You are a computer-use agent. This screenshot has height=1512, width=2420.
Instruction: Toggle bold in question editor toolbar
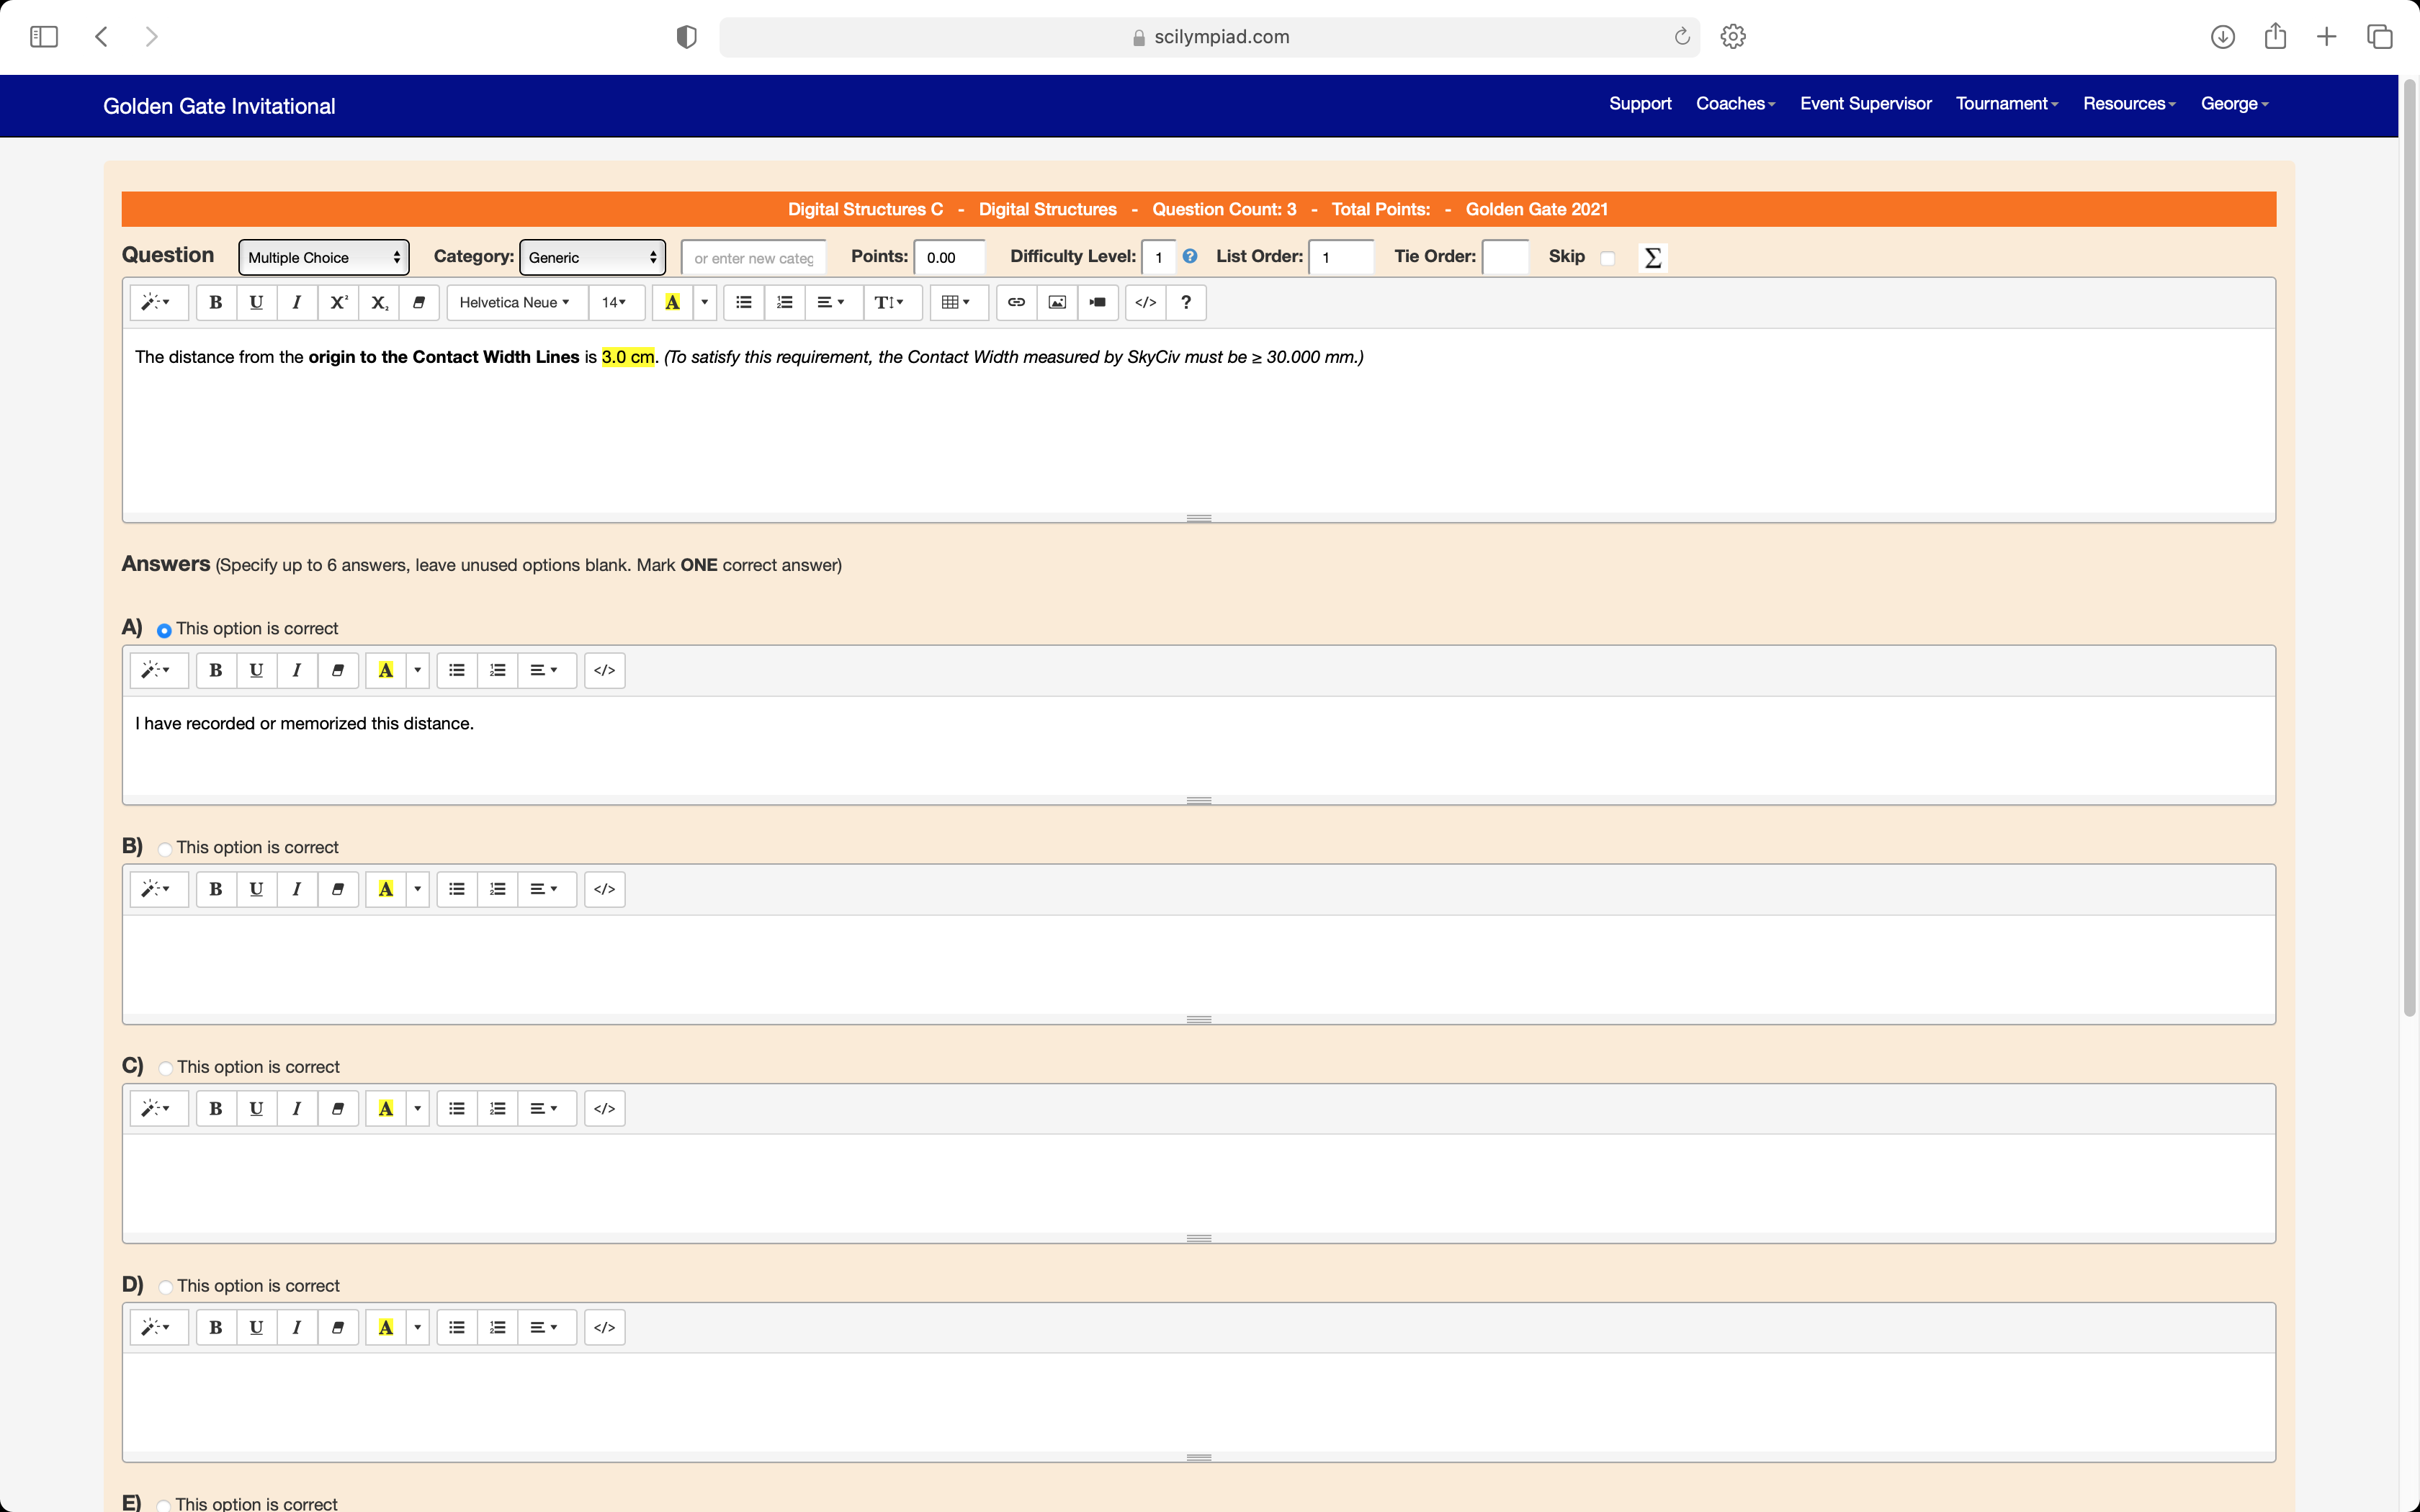215,302
